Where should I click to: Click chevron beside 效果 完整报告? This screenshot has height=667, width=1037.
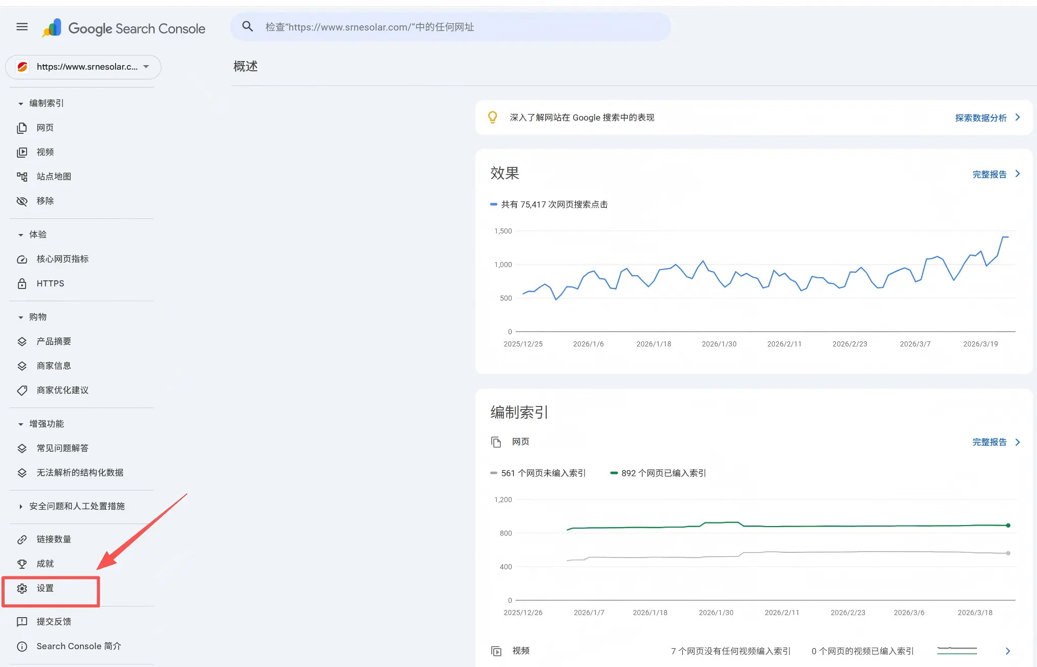click(x=1017, y=174)
